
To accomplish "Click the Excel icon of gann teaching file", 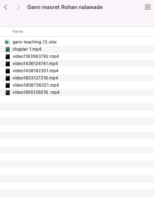I will (x=8, y=42).
